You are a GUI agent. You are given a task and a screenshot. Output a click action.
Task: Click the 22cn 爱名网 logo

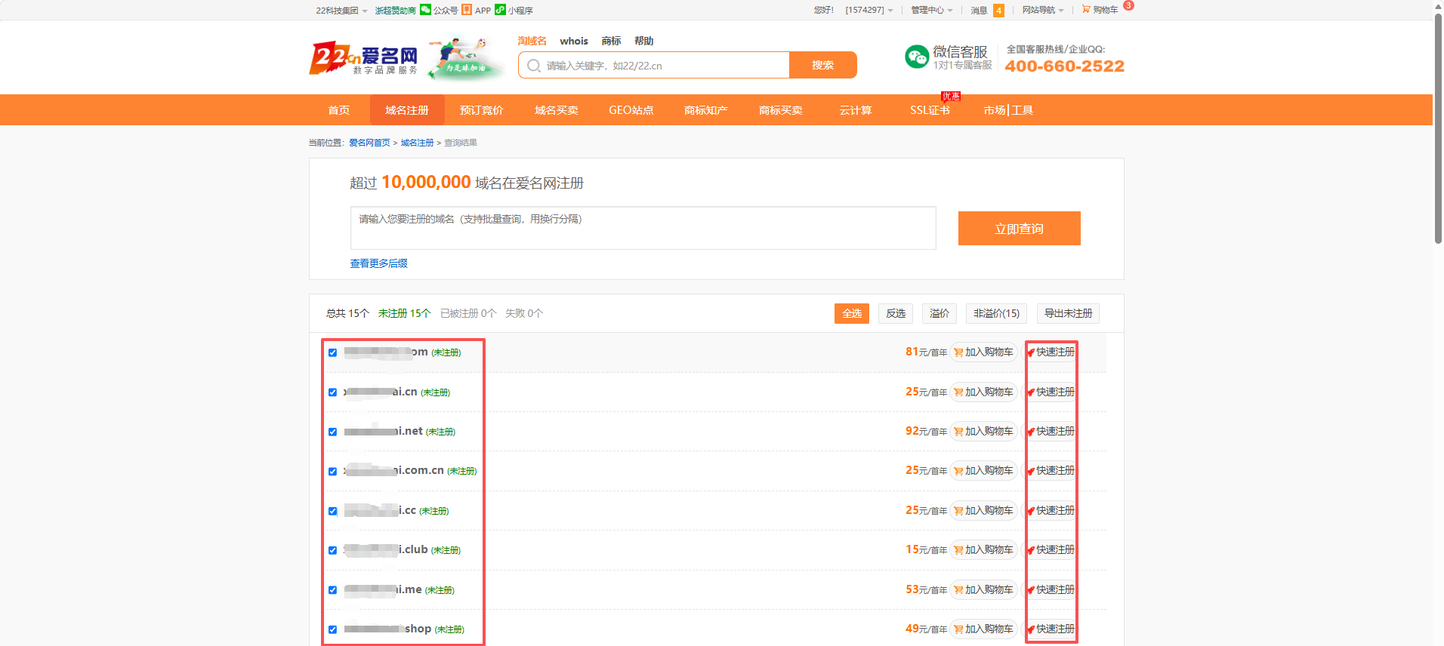pyautogui.click(x=364, y=59)
